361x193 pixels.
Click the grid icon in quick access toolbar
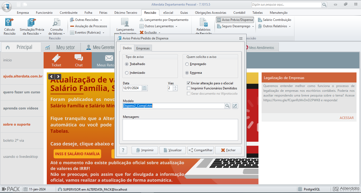pos(18,4)
